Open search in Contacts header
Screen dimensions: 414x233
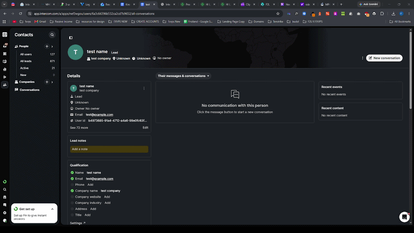click(52, 35)
